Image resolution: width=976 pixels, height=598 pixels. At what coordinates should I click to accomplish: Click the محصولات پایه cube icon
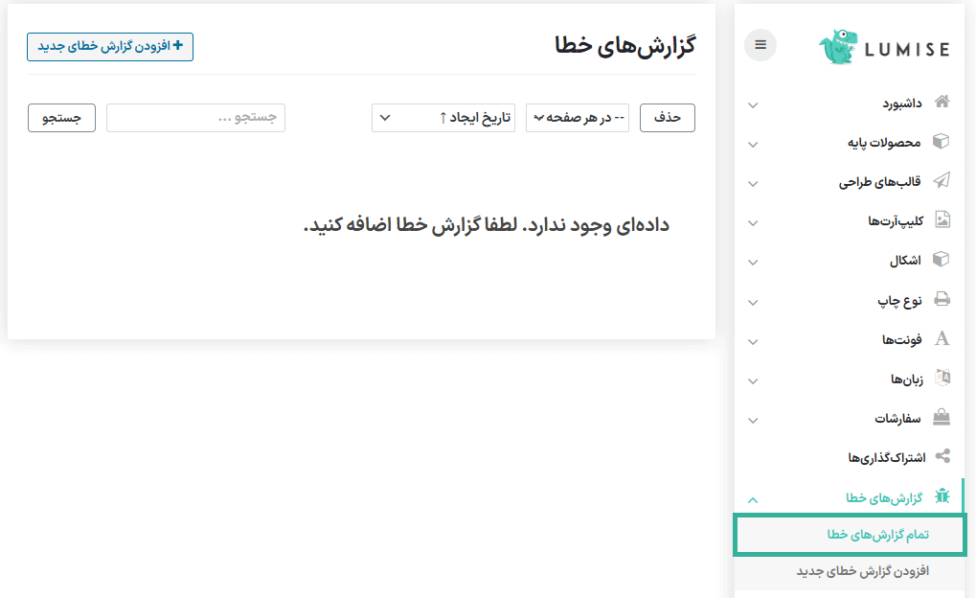942,142
